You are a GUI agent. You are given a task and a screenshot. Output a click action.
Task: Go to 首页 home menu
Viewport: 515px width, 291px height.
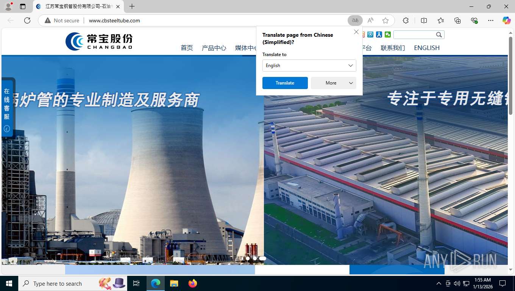click(187, 48)
